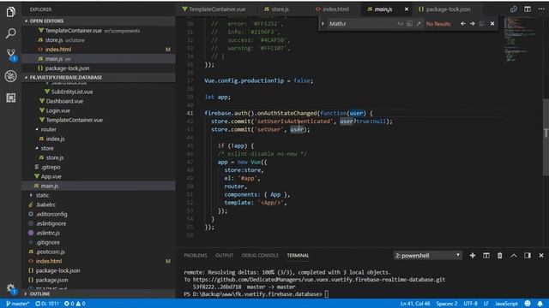Change indentation via Spaces: 2
Viewport: 549px width, 308px height.
point(446,304)
